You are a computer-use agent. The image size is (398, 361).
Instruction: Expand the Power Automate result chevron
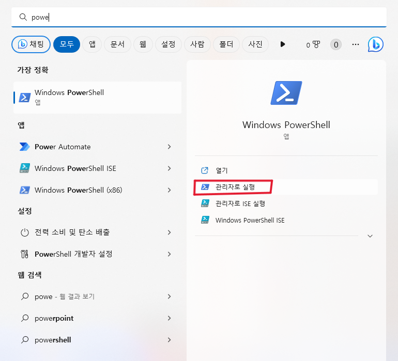pos(170,147)
